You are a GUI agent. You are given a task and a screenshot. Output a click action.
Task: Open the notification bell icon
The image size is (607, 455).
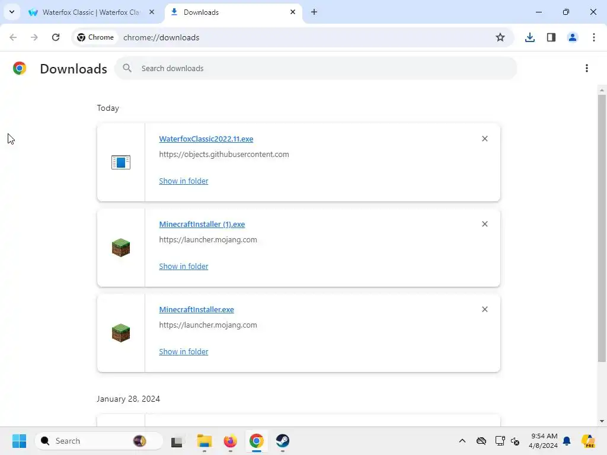(x=567, y=441)
